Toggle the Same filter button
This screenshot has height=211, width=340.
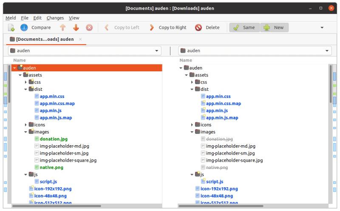point(244,28)
